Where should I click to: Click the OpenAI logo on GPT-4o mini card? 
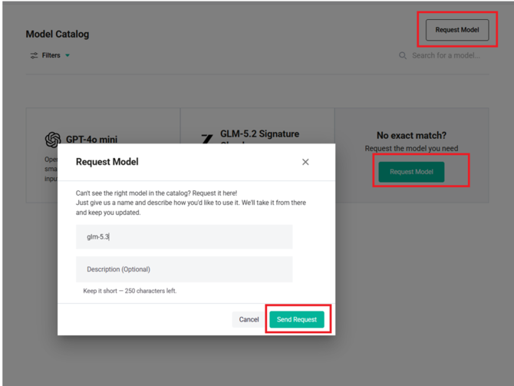coord(53,140)
